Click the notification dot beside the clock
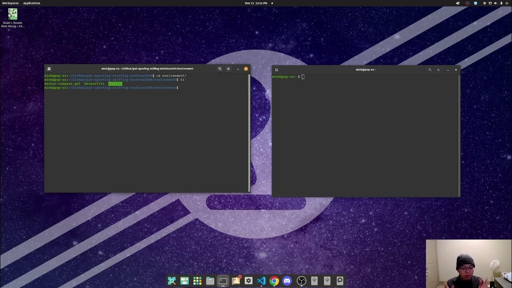 (x=272, y=3)
